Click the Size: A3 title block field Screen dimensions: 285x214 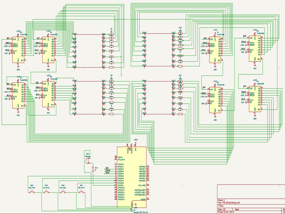222,210
